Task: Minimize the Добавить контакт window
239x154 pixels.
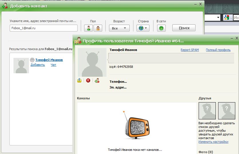Action: click(195, 4)
